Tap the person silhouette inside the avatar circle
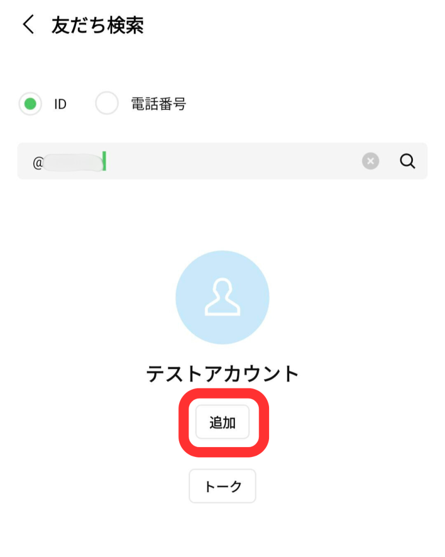This screenshot has height=557, width=445. point(222,297)
